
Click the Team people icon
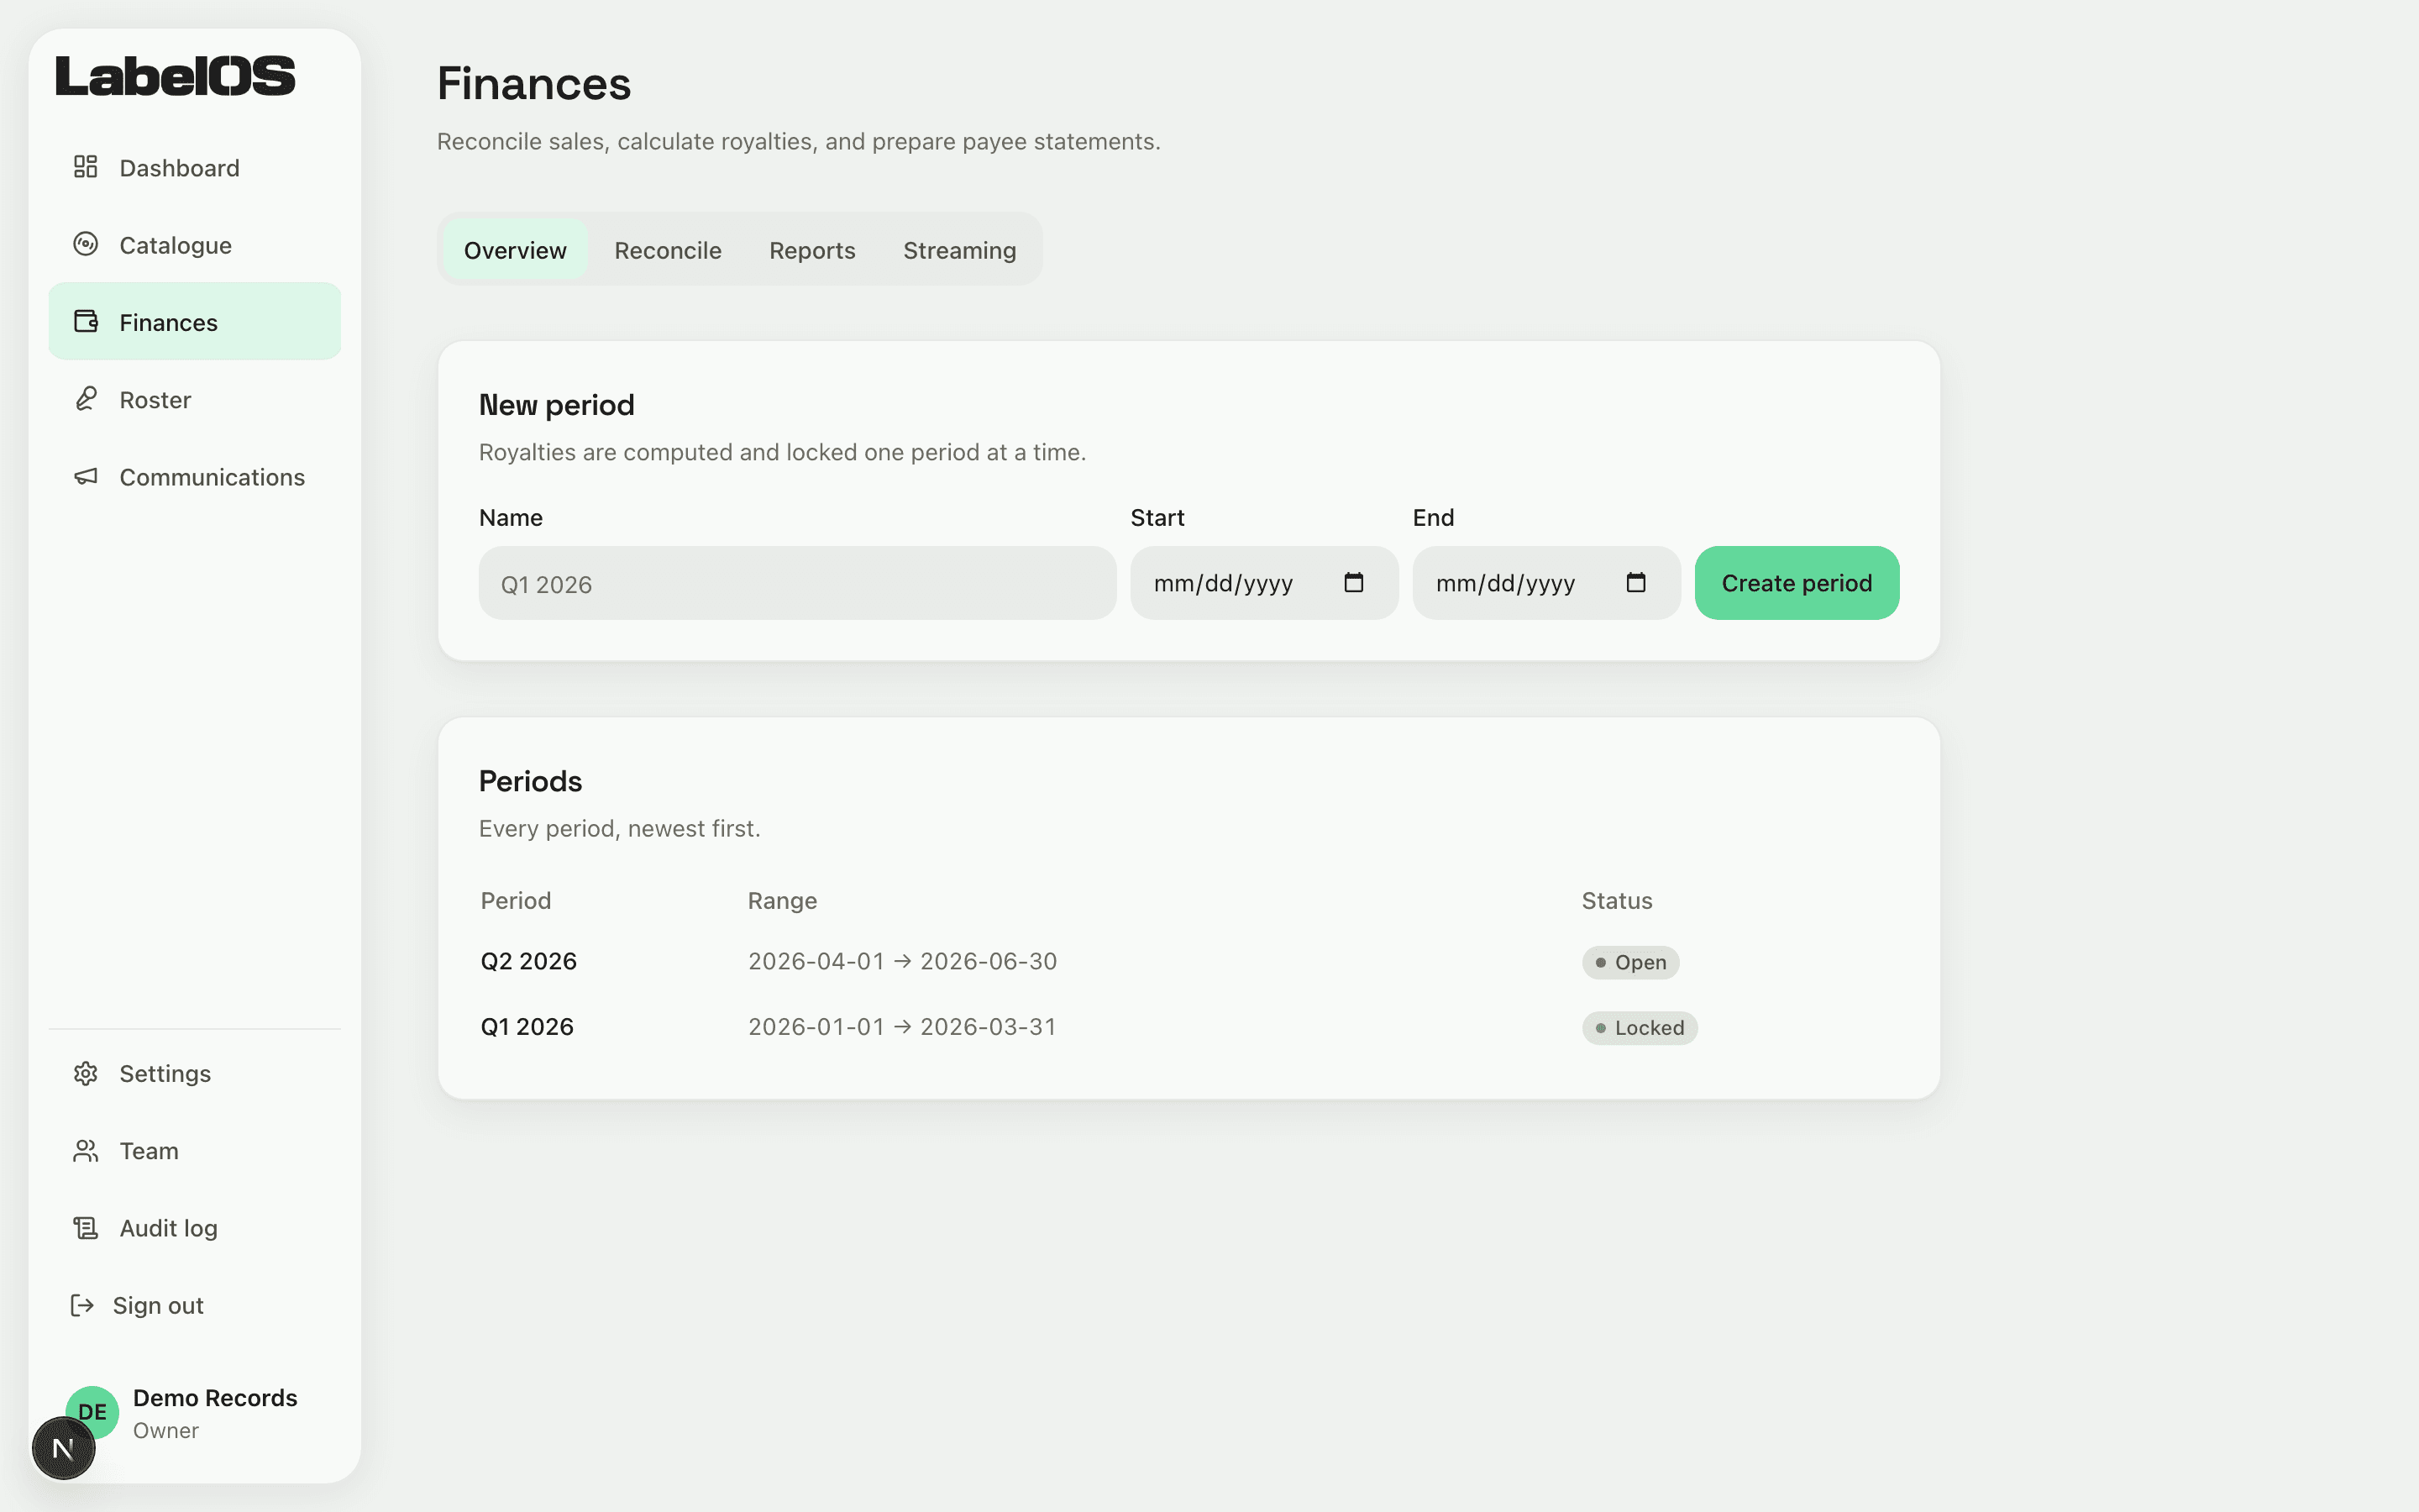click(86, 1150)
